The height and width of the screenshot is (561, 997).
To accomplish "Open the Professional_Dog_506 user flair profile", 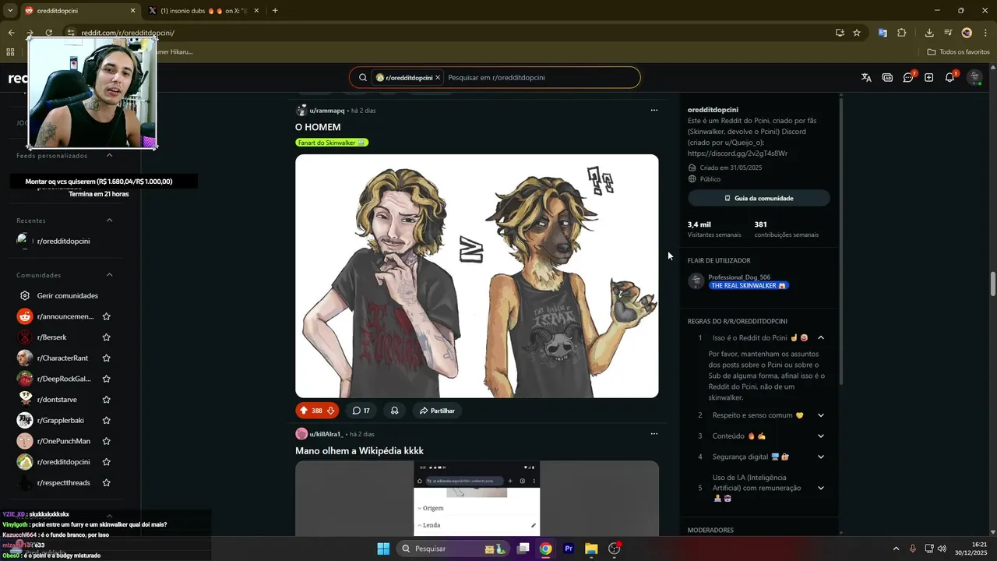I will pyautogui.click(x=739, y=277).
